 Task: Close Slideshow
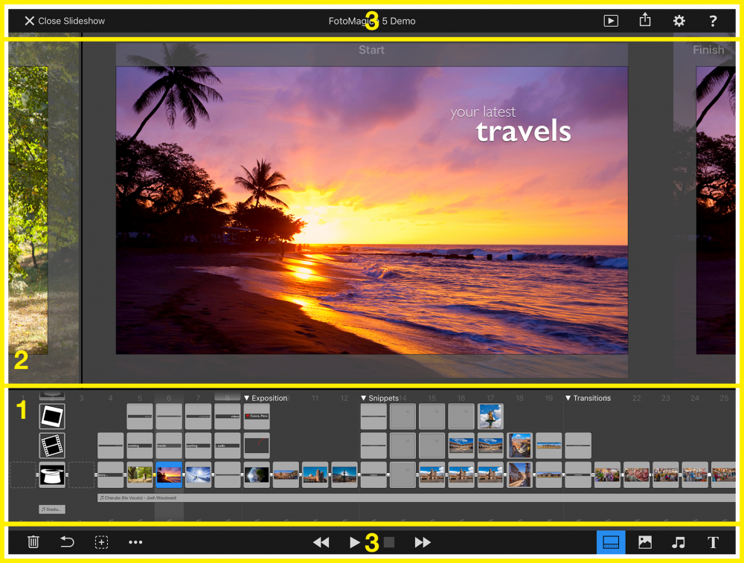[65, 21]
